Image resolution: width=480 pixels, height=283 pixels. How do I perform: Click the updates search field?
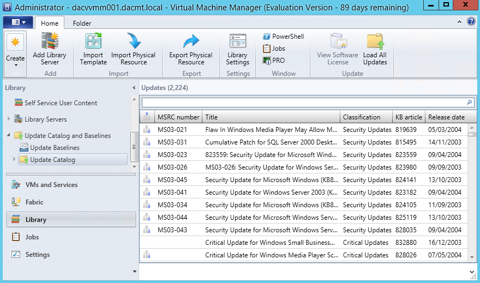[x=303, y=102]
